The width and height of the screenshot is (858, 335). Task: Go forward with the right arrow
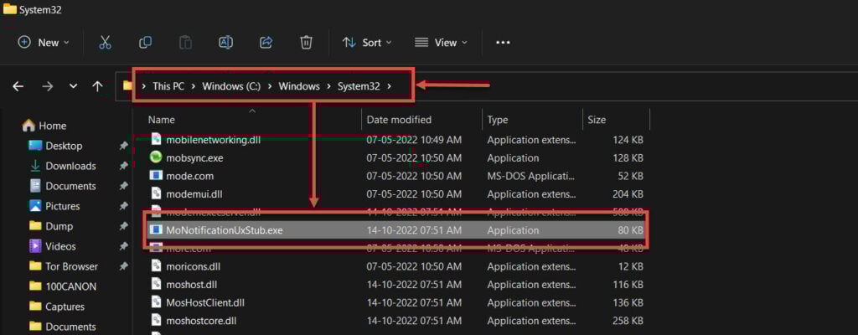click(47, 86)
